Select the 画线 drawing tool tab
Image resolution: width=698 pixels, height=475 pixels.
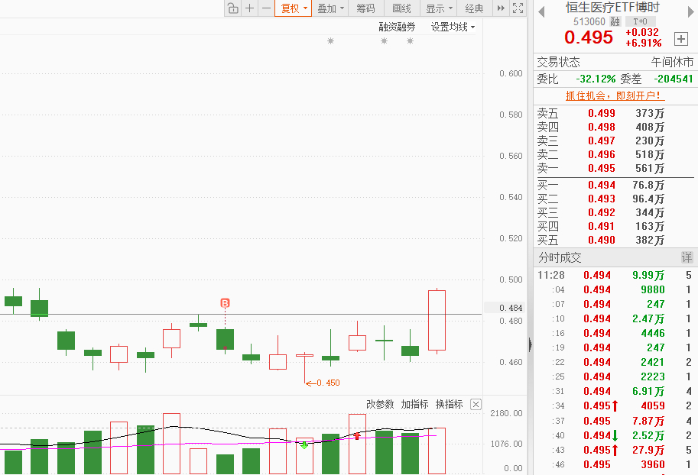pos(401,8)
